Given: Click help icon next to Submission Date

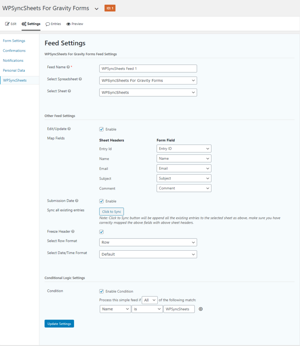Looking at the screenshot, I should click(77, 201).
